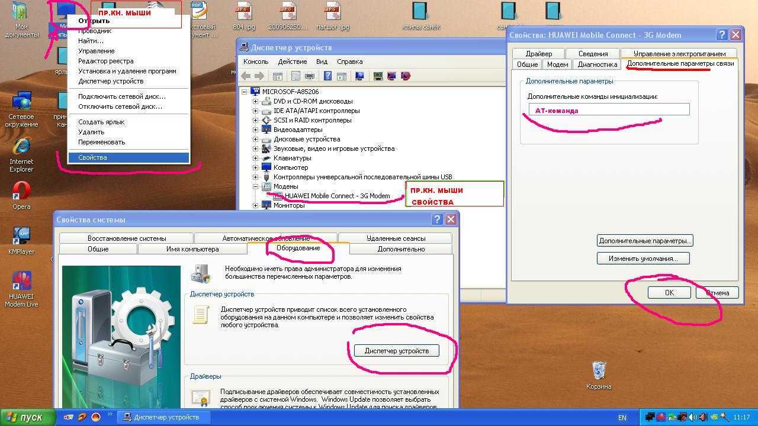Click the пуск Start button
The image size is (758, 426).
point(28,417)
